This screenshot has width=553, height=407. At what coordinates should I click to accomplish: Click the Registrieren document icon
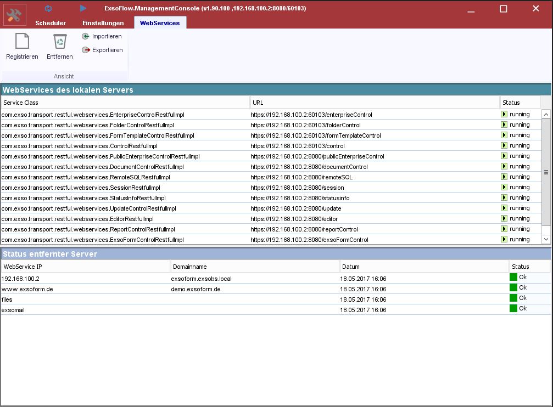(x=22, y=41)
